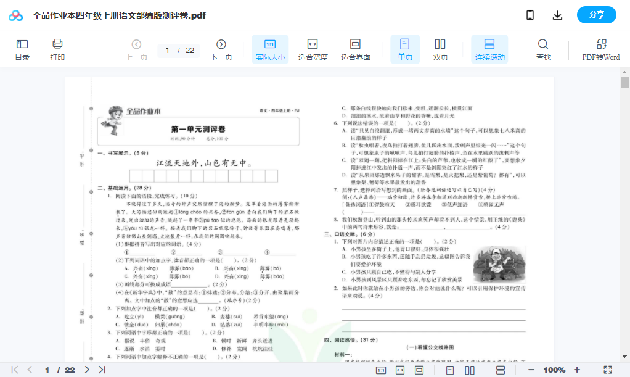Switch to 双页 double page layout
630x377 pixels.
[440, 49]
